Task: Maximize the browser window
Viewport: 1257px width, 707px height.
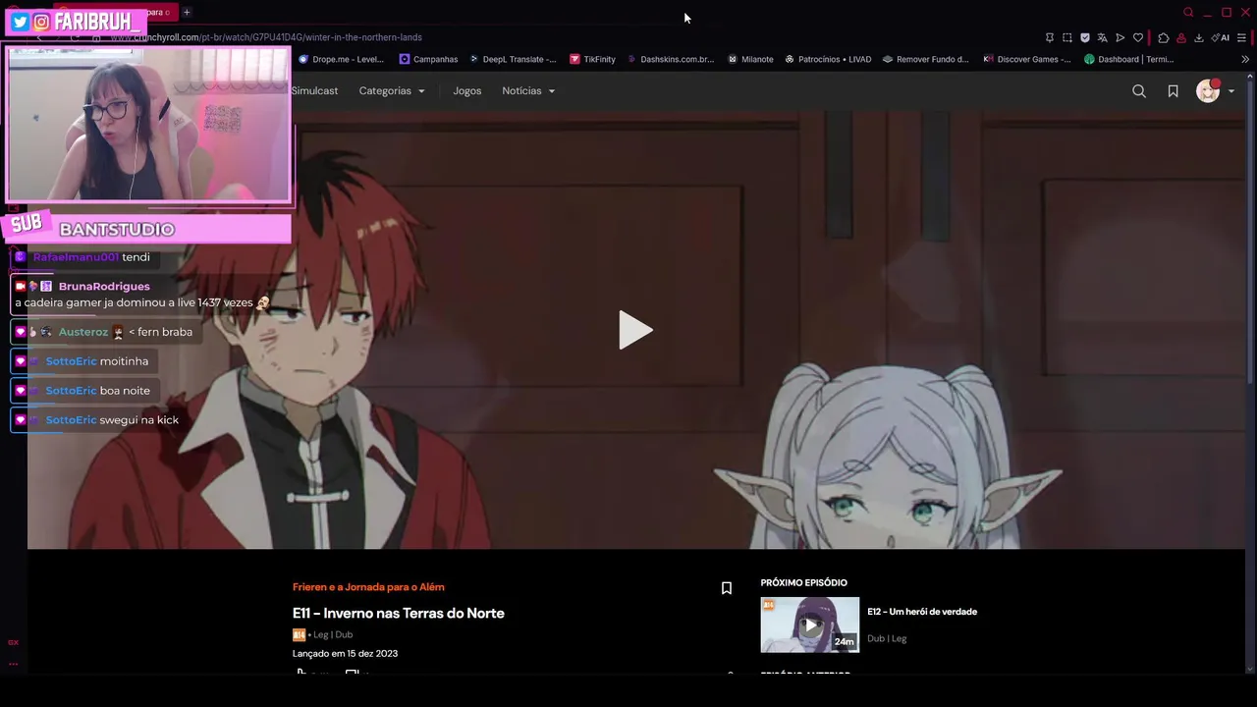Action: [x=1227, y=13]
